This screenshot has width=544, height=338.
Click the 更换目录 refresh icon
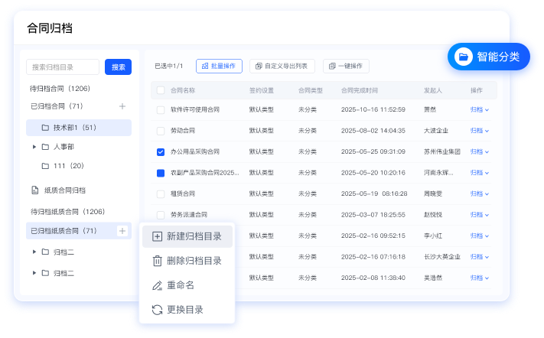(x=157, y=310)
